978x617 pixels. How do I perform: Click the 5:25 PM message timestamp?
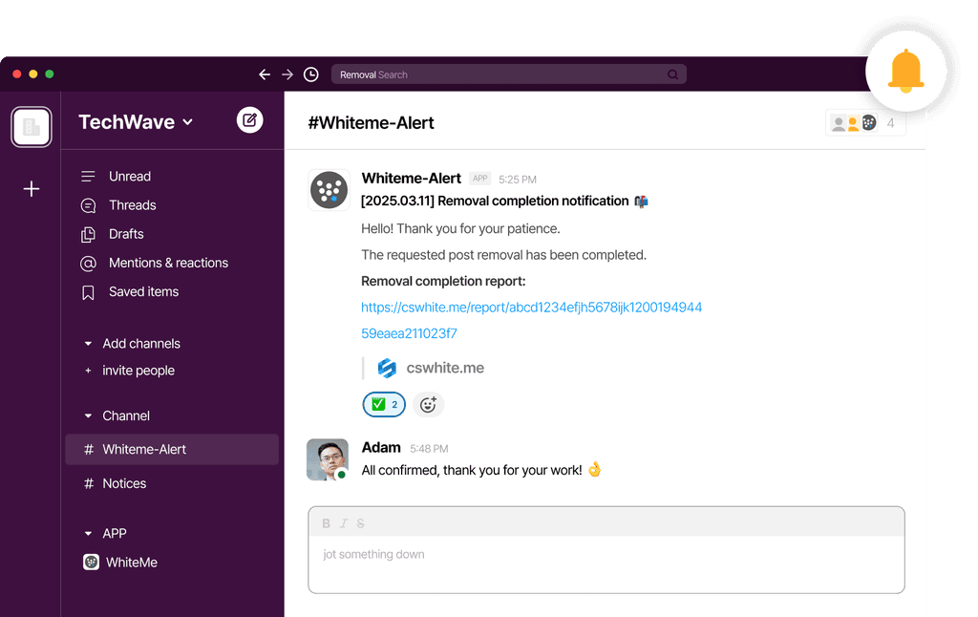click(517, 180)
